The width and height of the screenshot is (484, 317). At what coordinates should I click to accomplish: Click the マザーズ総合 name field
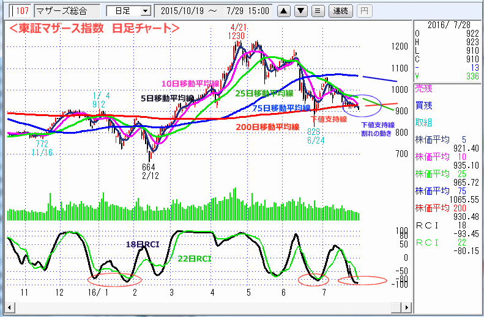pos(67,11)
